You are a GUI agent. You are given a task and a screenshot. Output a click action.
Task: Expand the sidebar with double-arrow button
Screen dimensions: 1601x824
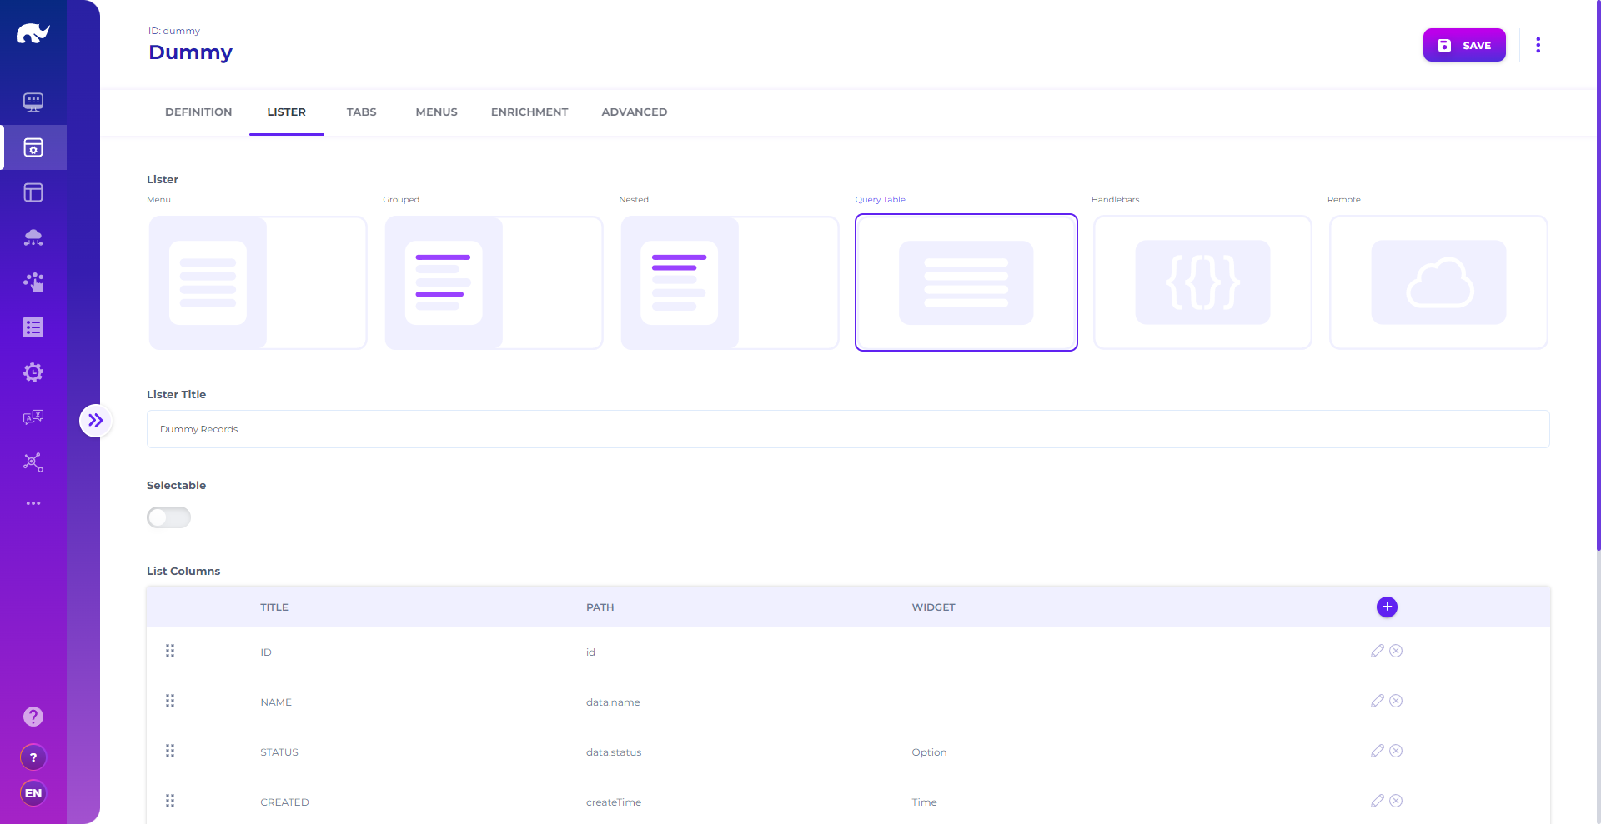click(96, 421)
